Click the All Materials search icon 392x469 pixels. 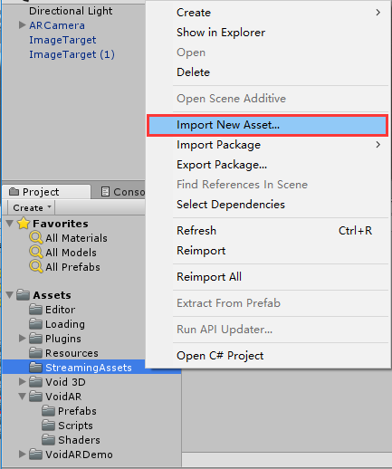36,238
